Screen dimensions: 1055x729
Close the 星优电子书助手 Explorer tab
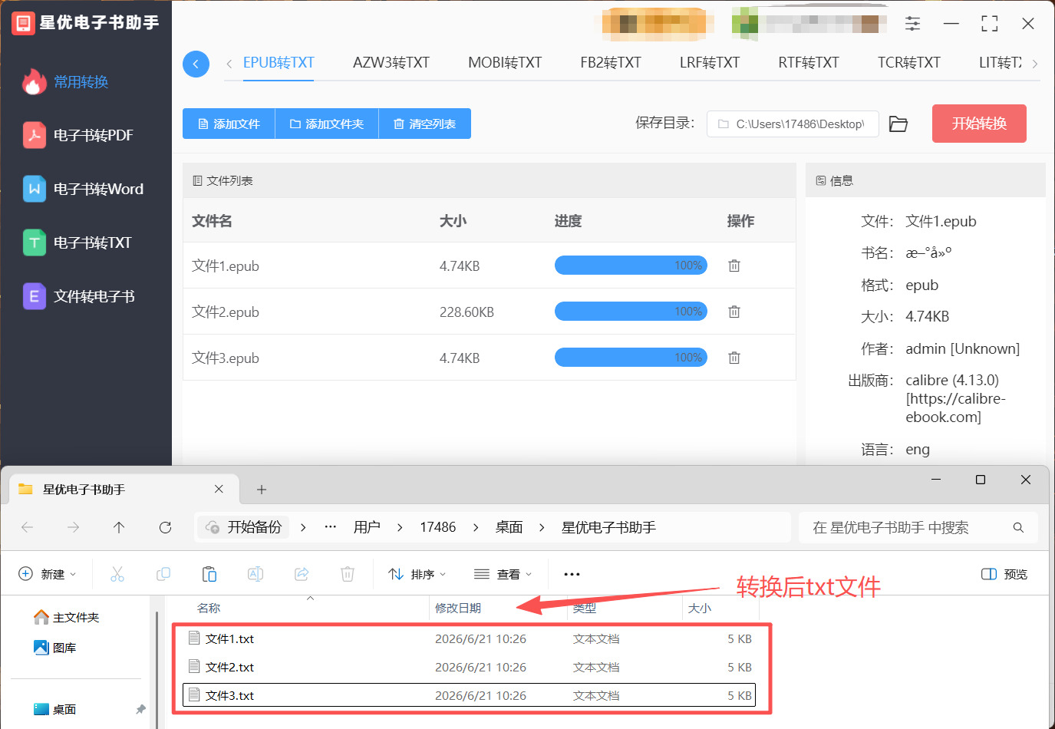(219, 489)
